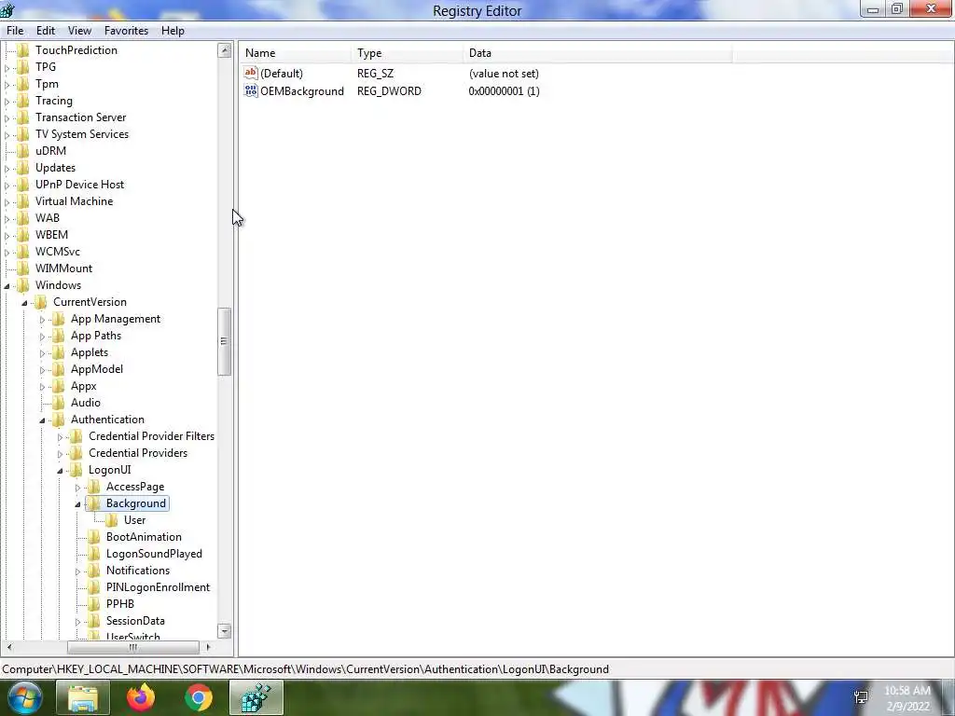
Task: Click the Tracing folder icon
Action: click(23, 101)
